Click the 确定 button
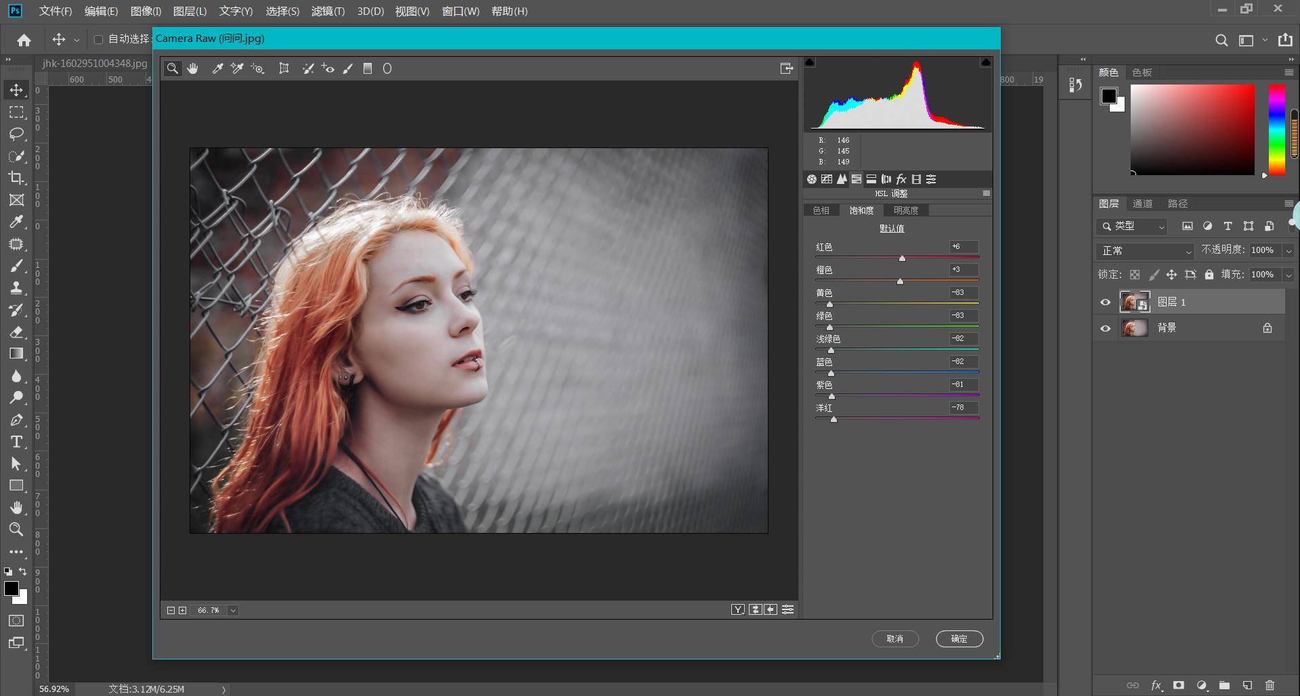Image resolution: width=1300 pixels, height=696 pixels. tap(959, 639)
